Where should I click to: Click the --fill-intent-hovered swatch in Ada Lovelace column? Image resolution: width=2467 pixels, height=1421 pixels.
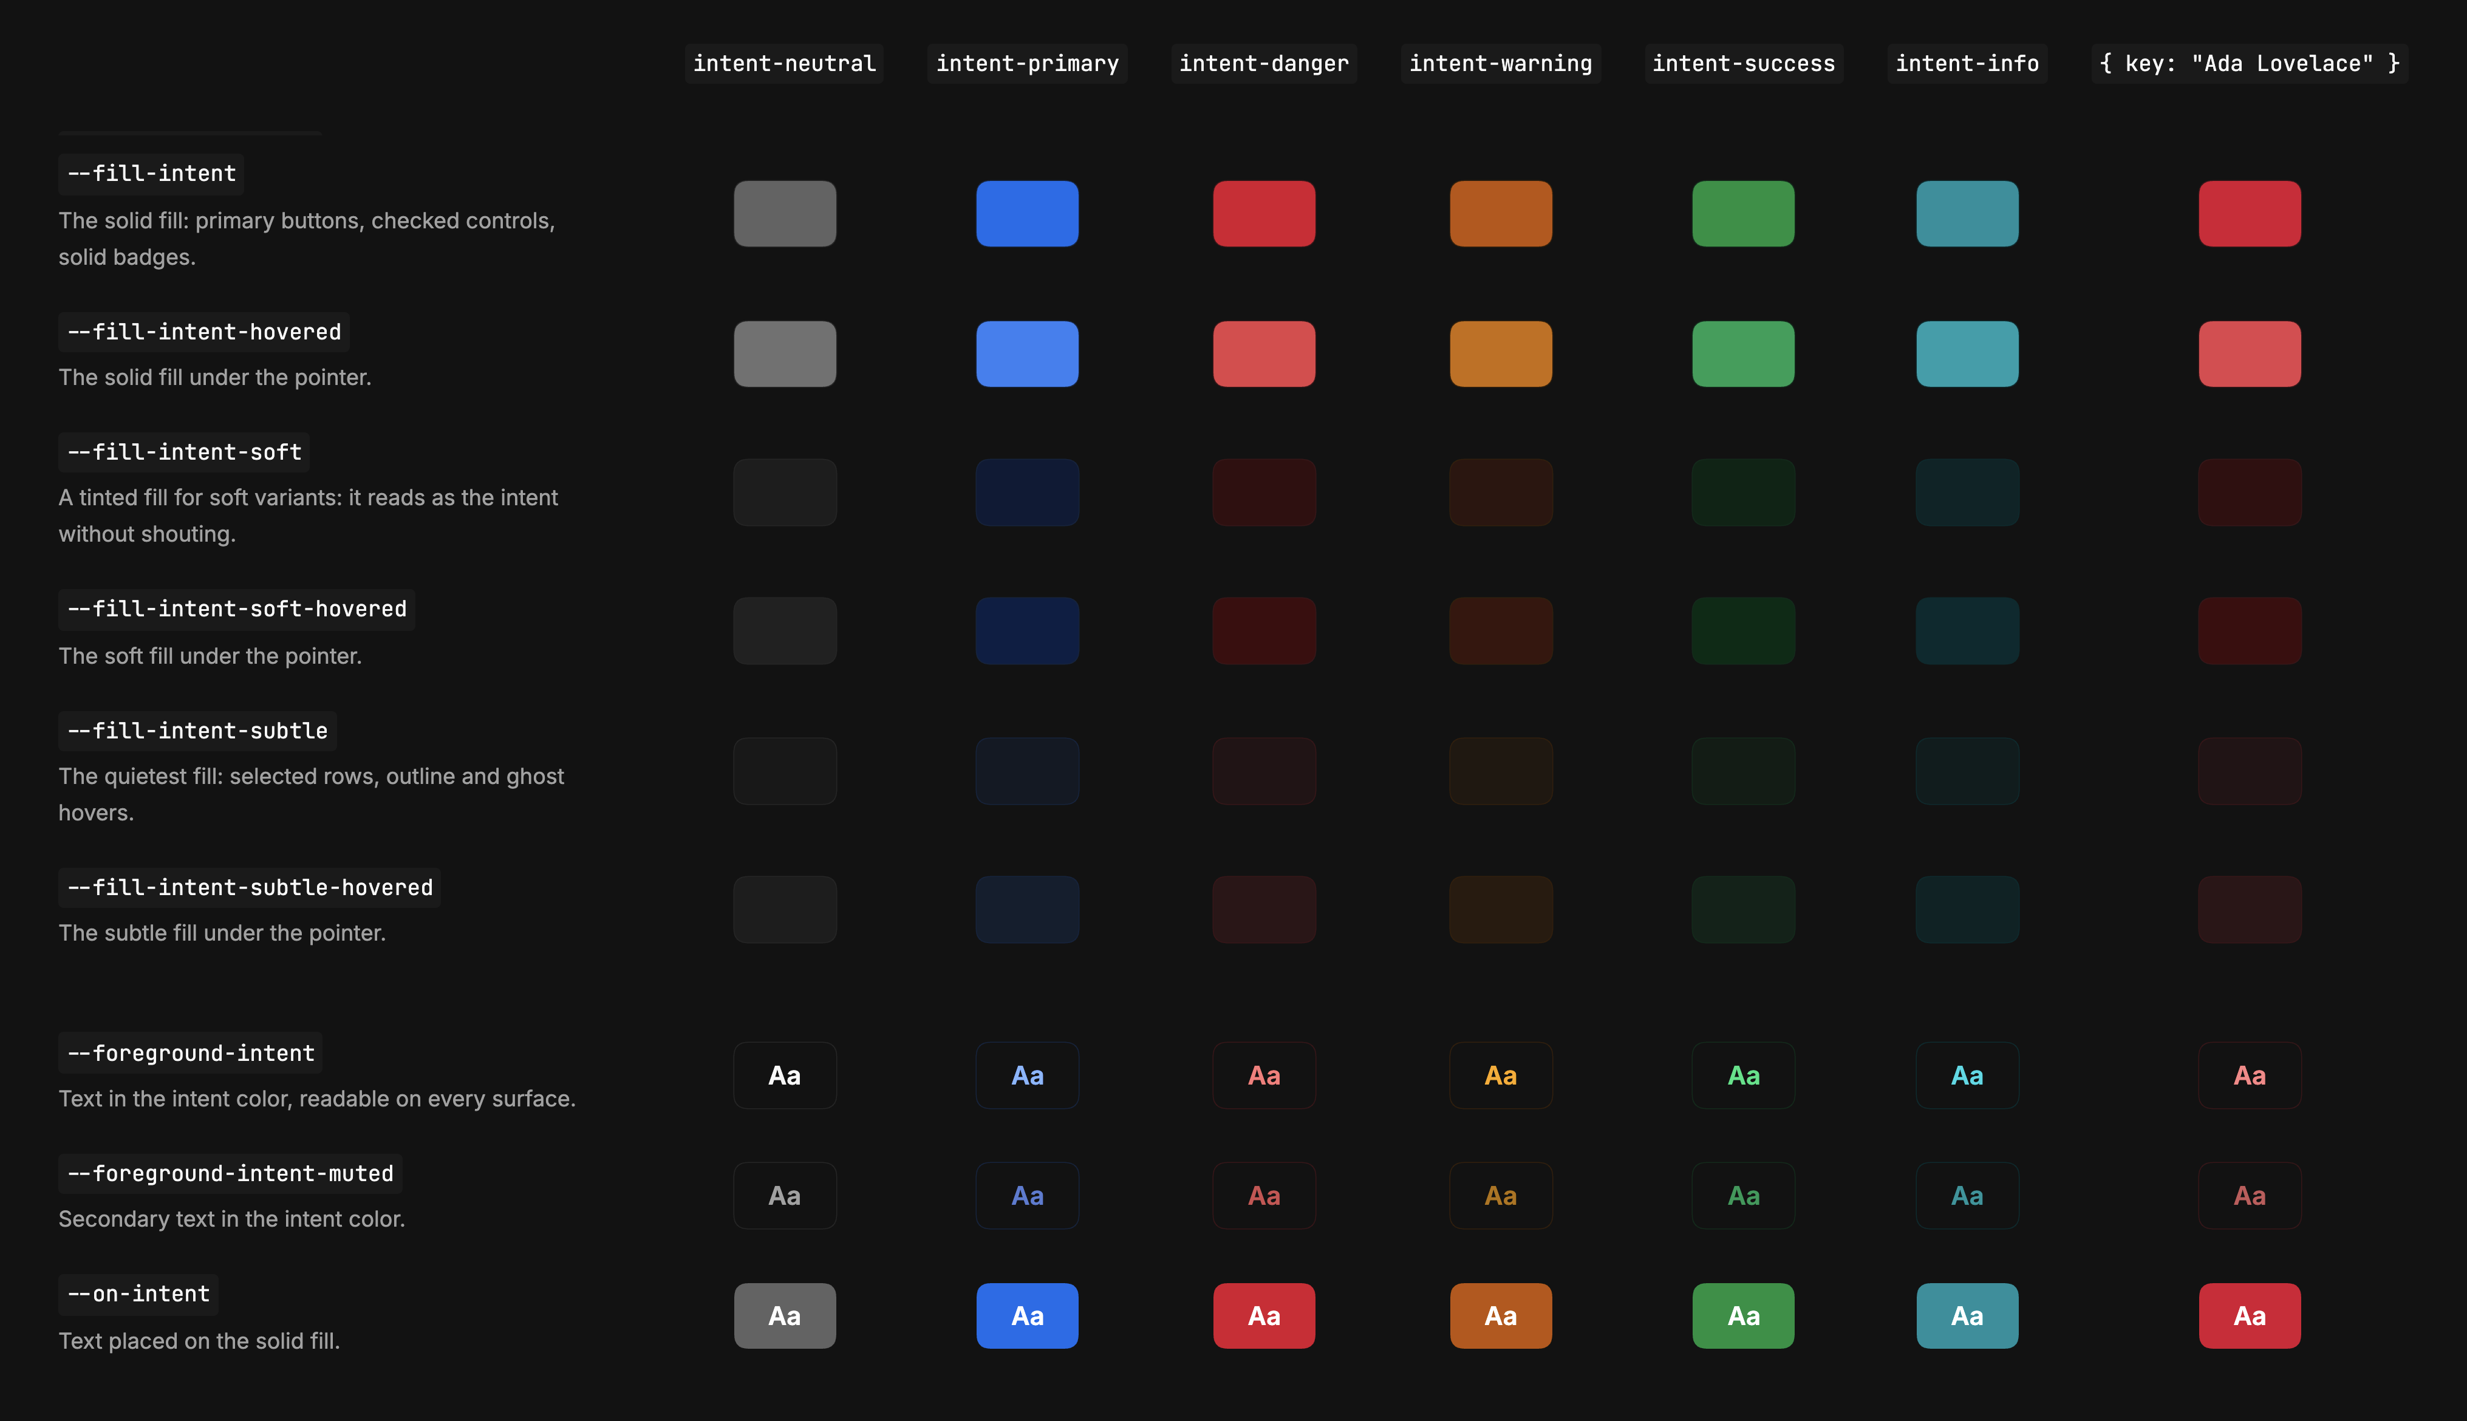point(2250,354)
